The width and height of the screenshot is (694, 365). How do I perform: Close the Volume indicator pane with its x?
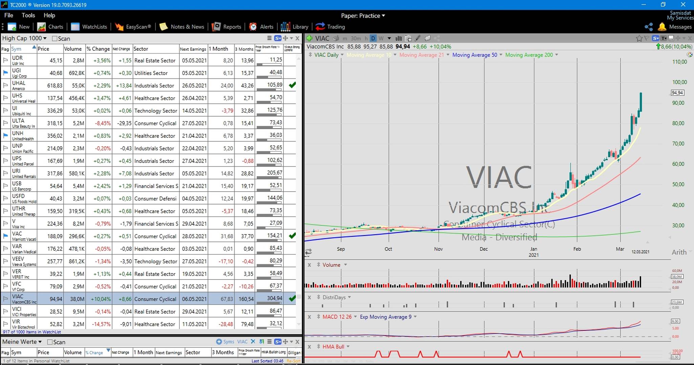tap(309, 265)
